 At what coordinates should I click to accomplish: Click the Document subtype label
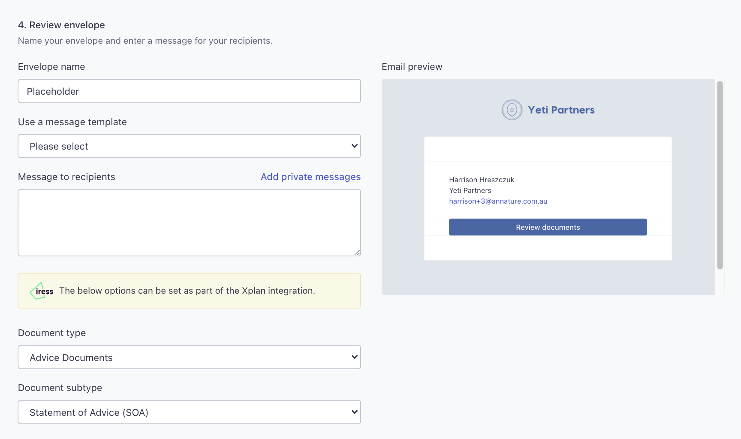(60, 388)
